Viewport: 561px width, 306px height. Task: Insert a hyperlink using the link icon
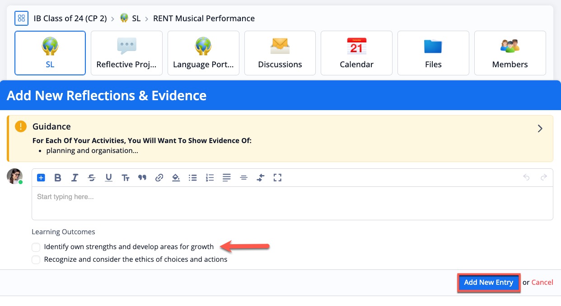(159, 178)
